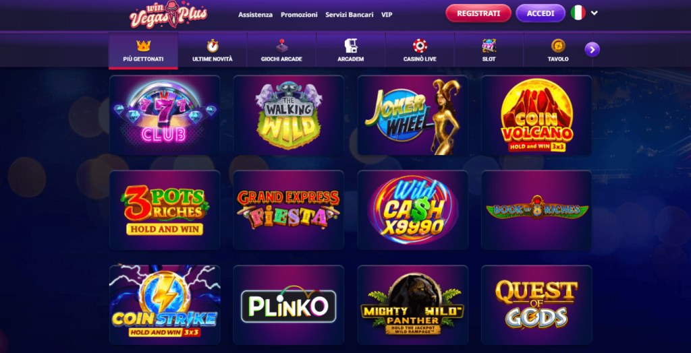Open the Promozioni menu item
The width and height of the screenshot is (691, 353).
point(299,15)
